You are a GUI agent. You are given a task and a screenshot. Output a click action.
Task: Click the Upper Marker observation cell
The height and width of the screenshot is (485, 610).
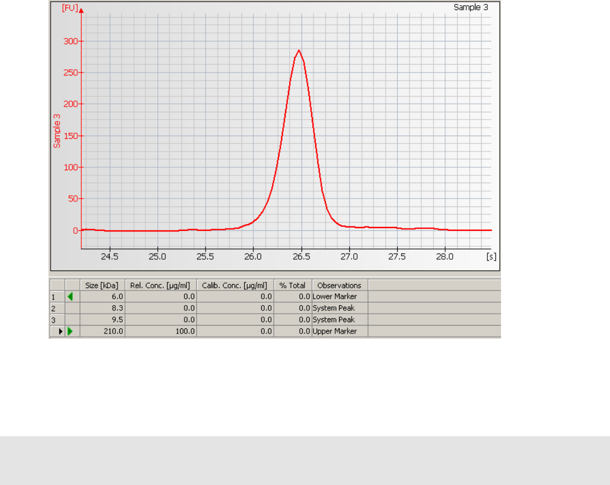340,331
